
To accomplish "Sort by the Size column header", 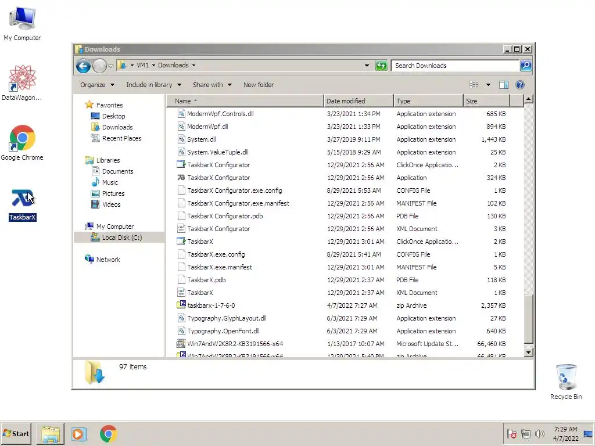I will coord(486,101).
